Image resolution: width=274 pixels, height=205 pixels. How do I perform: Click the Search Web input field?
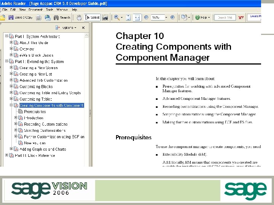click(225, 17)
